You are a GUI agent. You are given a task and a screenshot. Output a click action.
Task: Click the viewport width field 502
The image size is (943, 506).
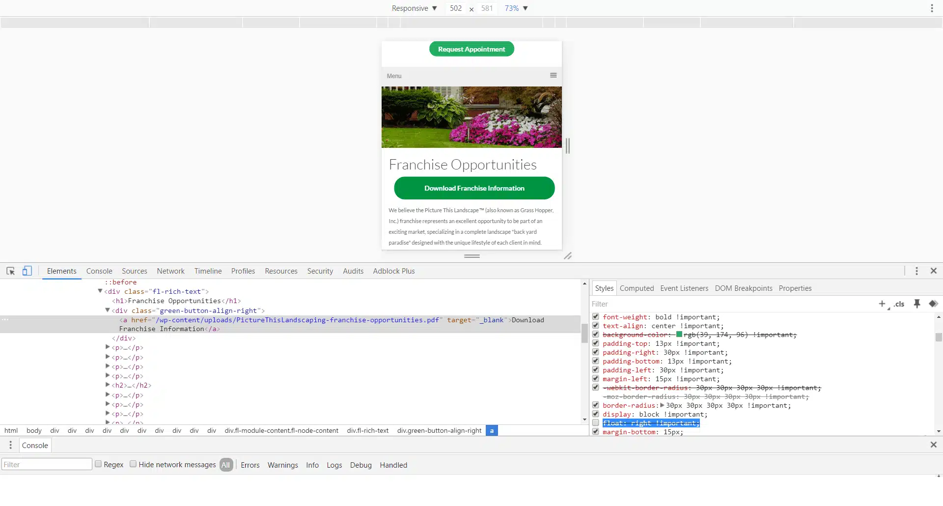456,8
